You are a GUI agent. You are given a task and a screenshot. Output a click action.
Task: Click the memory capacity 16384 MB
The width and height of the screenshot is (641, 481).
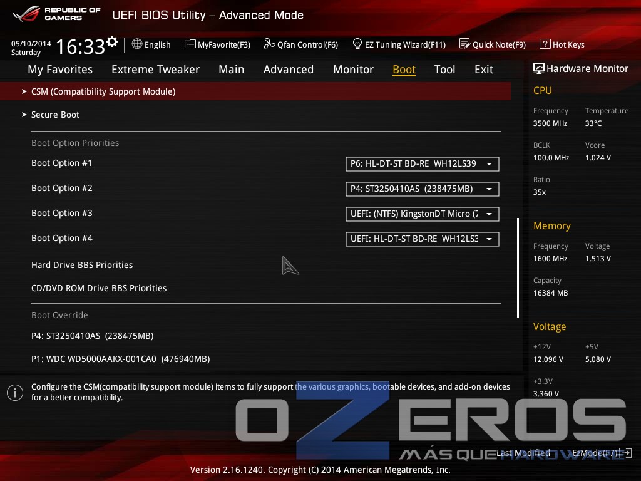(x=550, y=293)
